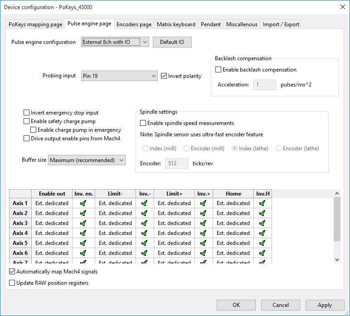Image resolution: width=350 pixels, height=316 pixels.
Task: Click axis table scrollbar thumb
Action: coord(337,219)
